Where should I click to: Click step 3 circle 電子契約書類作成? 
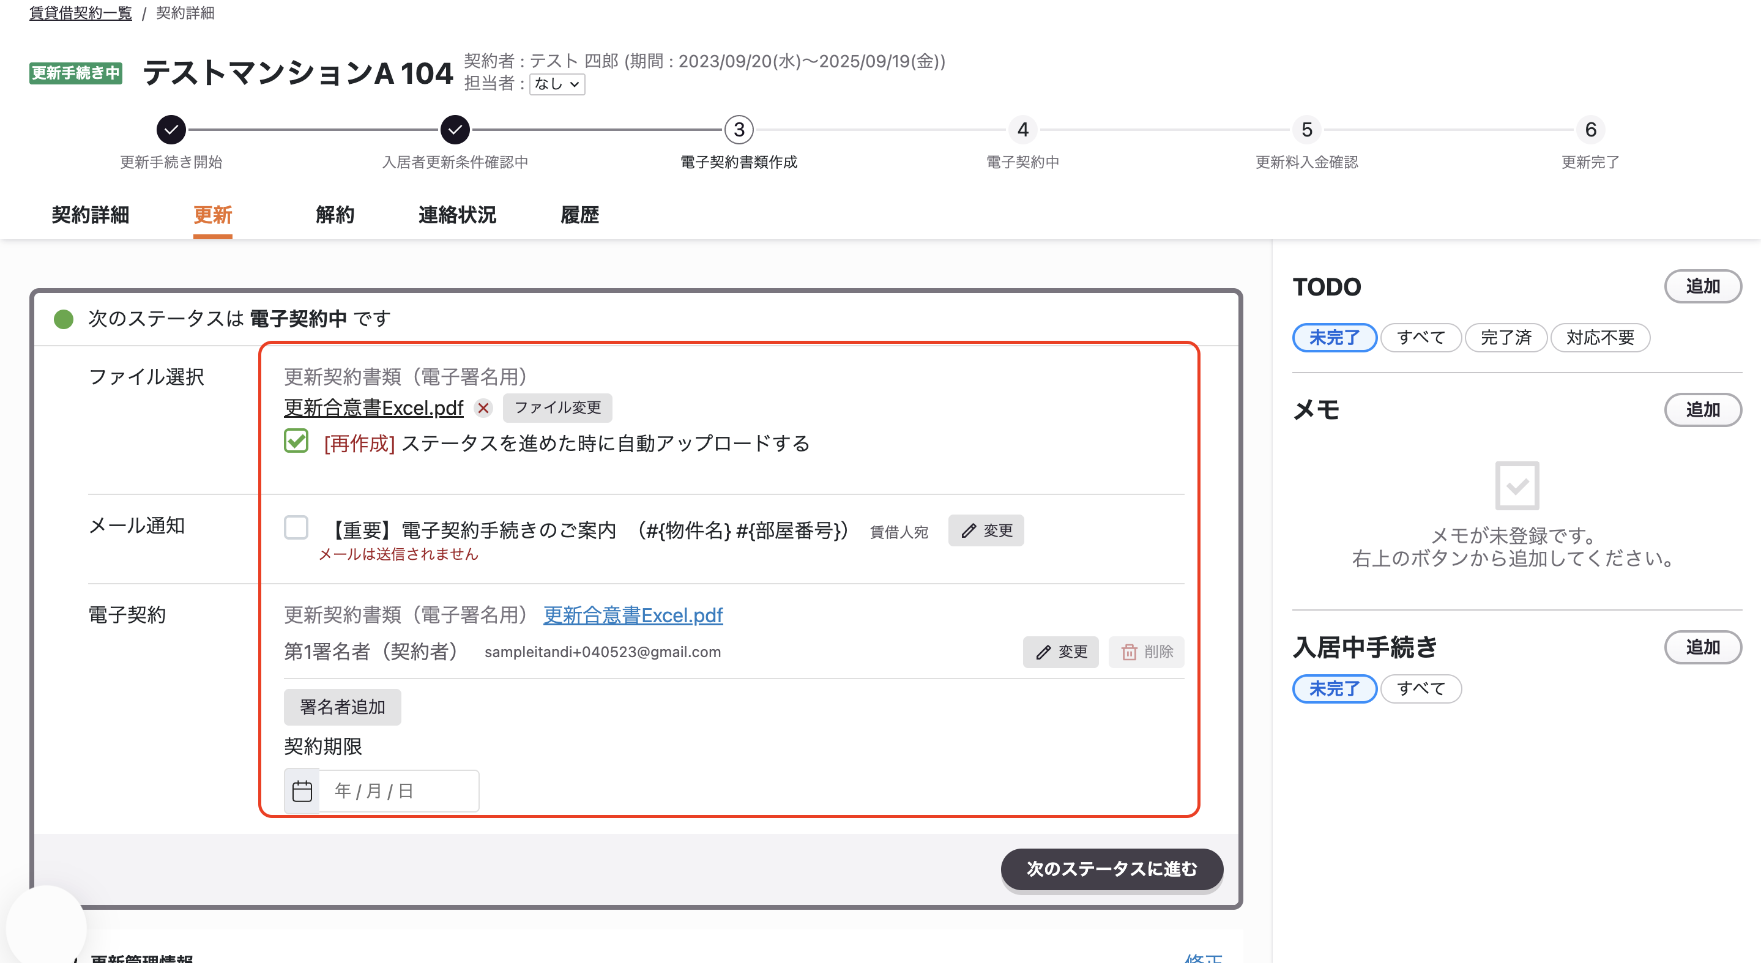[x=739, y=129]
